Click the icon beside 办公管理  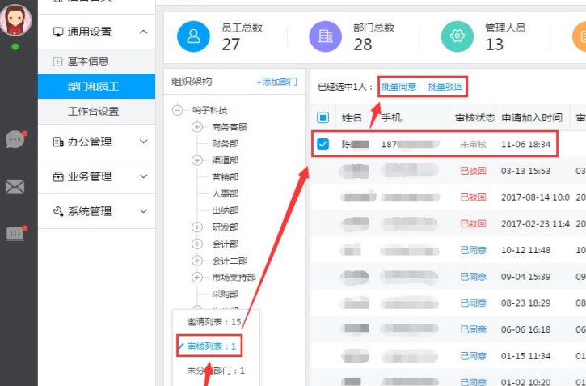[x=58, y=142]
